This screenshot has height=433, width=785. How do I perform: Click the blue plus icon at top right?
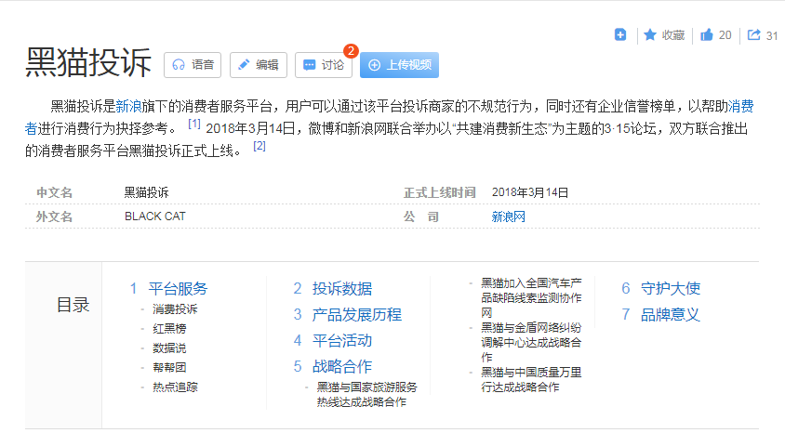click(x=619, y=34)
